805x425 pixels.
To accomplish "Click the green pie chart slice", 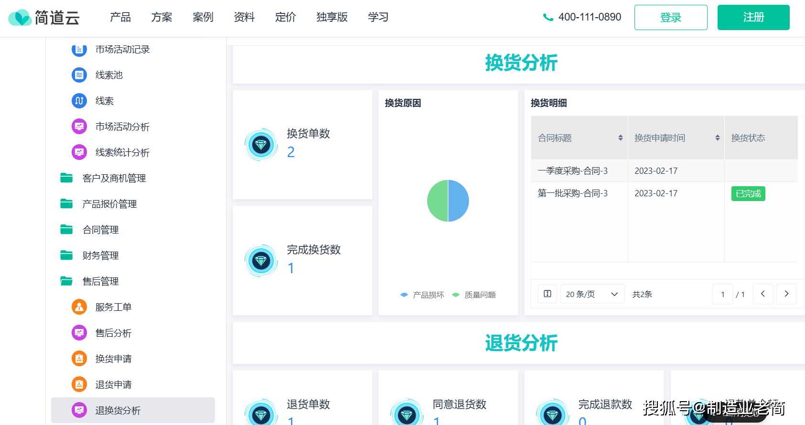I will [x=437, y=201].
